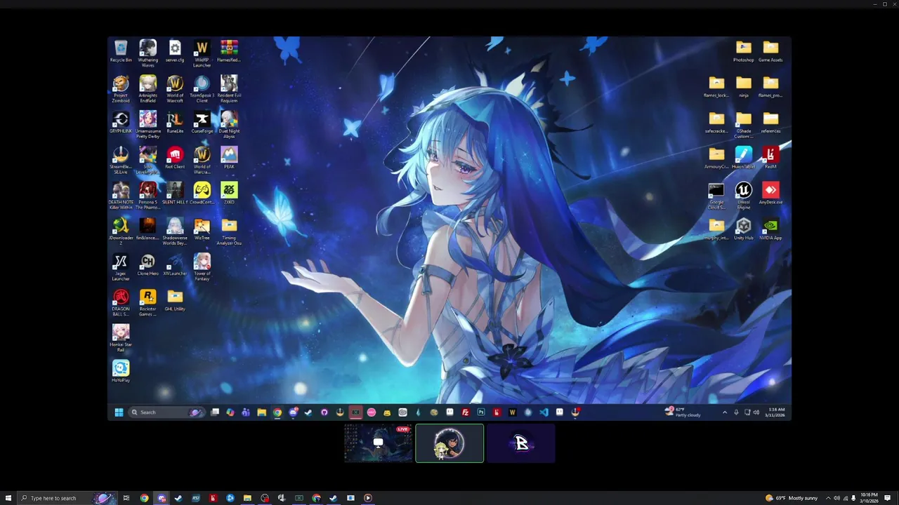
Task: Expand hidden tray icons in shared taskbar
Action: click(x=725, y=412)
